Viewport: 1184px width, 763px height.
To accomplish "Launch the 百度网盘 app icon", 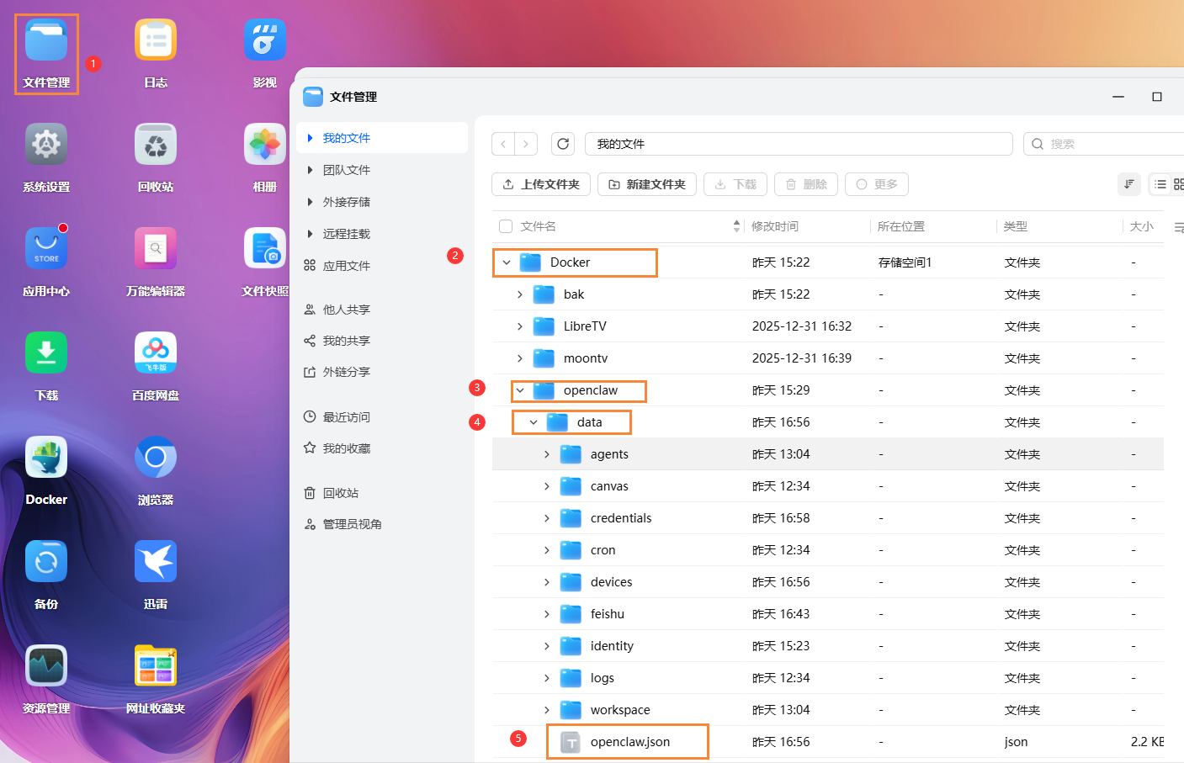I will point(155,352).
